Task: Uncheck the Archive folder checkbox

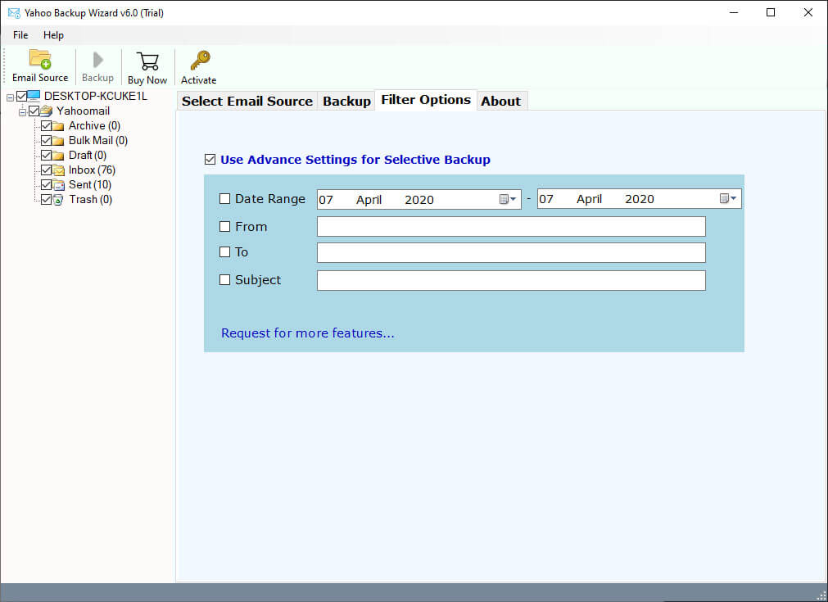Action: pyautogui.click(x=46, y=125)
